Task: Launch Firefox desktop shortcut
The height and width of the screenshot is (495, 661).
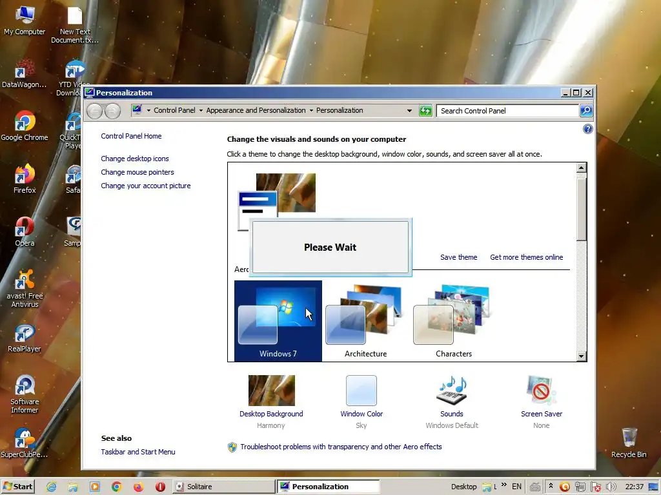Action: [25, 179]
